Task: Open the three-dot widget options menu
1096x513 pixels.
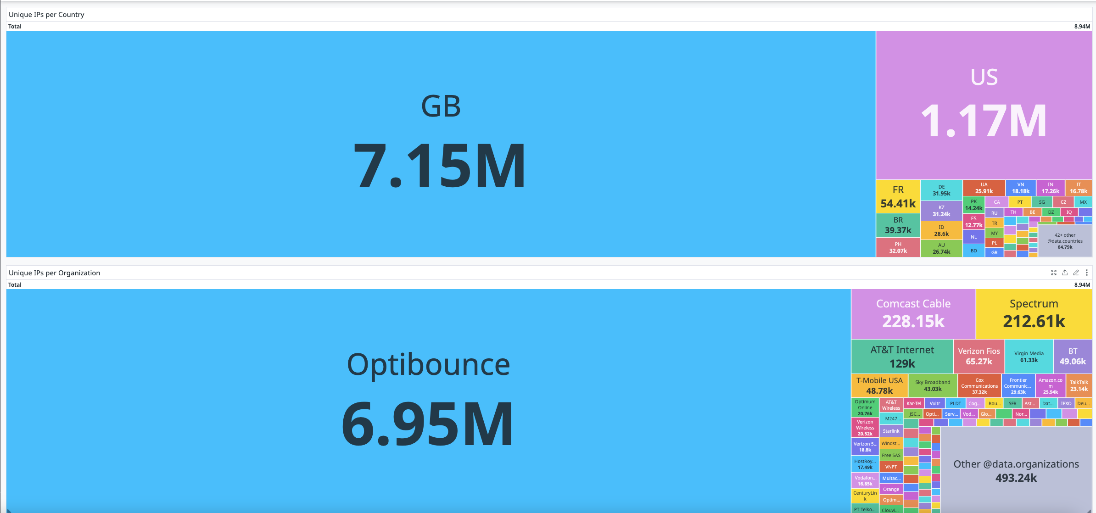Action: click(x=1087, y=273)
